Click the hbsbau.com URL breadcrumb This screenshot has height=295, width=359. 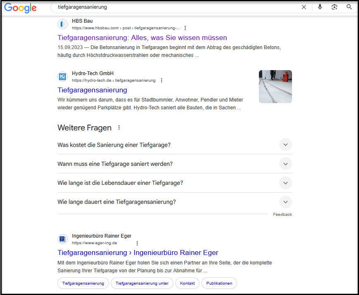point(126,28)
